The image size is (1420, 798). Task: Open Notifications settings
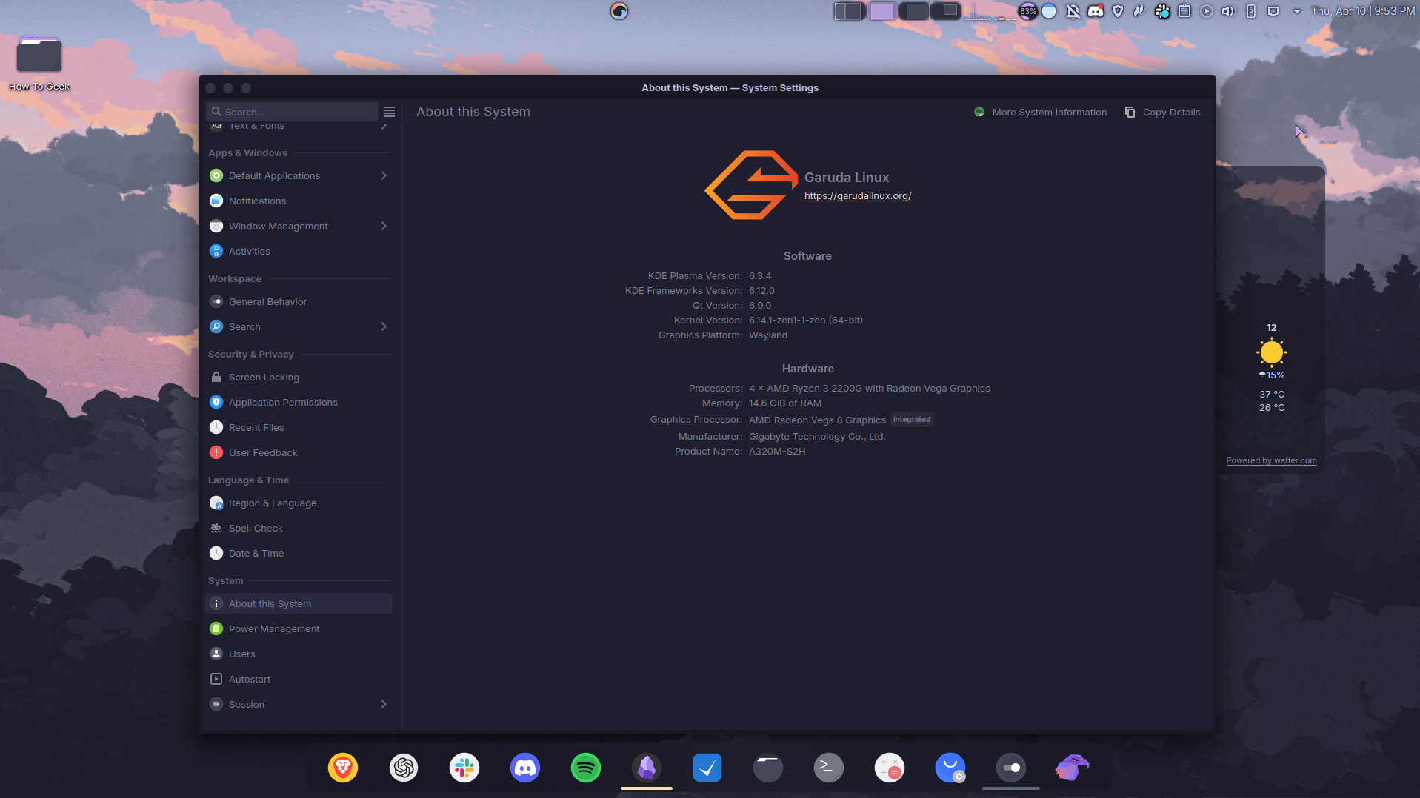(x=299, y=201)
